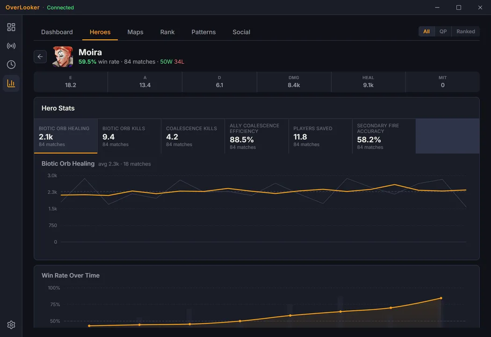Viewport: 491px width, 337px height.
Task: Switch to the Ranked matches filter
Action: (x=466, y=31)
